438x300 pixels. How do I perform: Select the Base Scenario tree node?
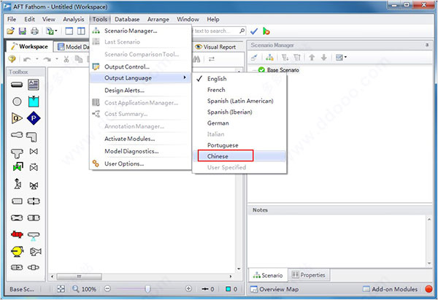[283, 70]
